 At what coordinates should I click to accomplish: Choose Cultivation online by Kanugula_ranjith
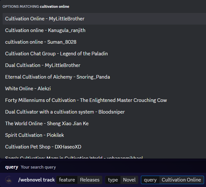45,30
